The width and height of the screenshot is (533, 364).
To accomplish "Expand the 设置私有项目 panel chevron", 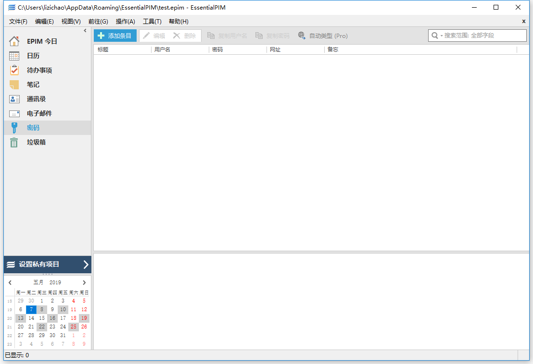I will [86, 264].
